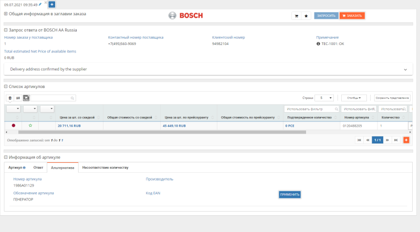Click the star favorites icon in header
Screen dimensions: 420x232
[x=306, y=16]
